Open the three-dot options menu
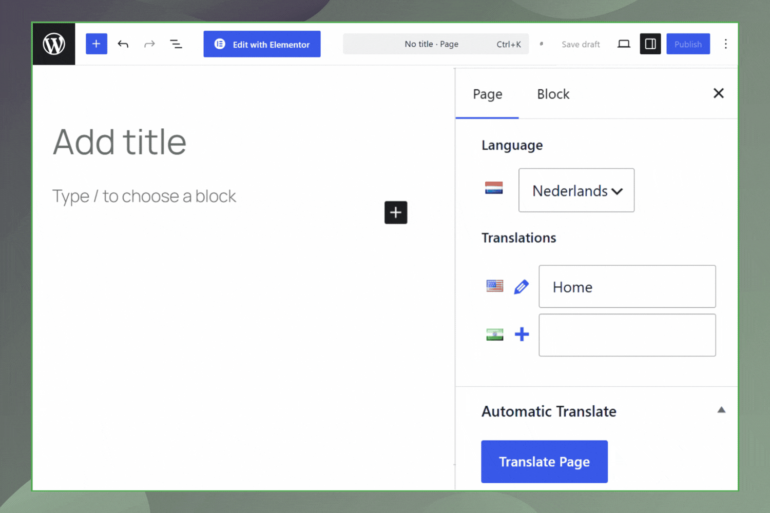 pyautogui.click(x=725, y=44)
